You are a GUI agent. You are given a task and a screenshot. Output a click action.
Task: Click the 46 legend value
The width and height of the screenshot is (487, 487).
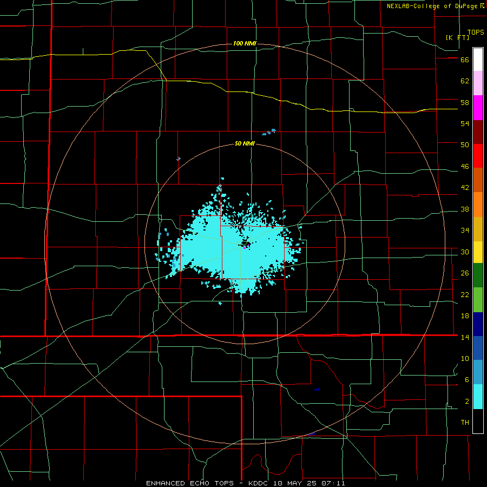click(465, 167)
